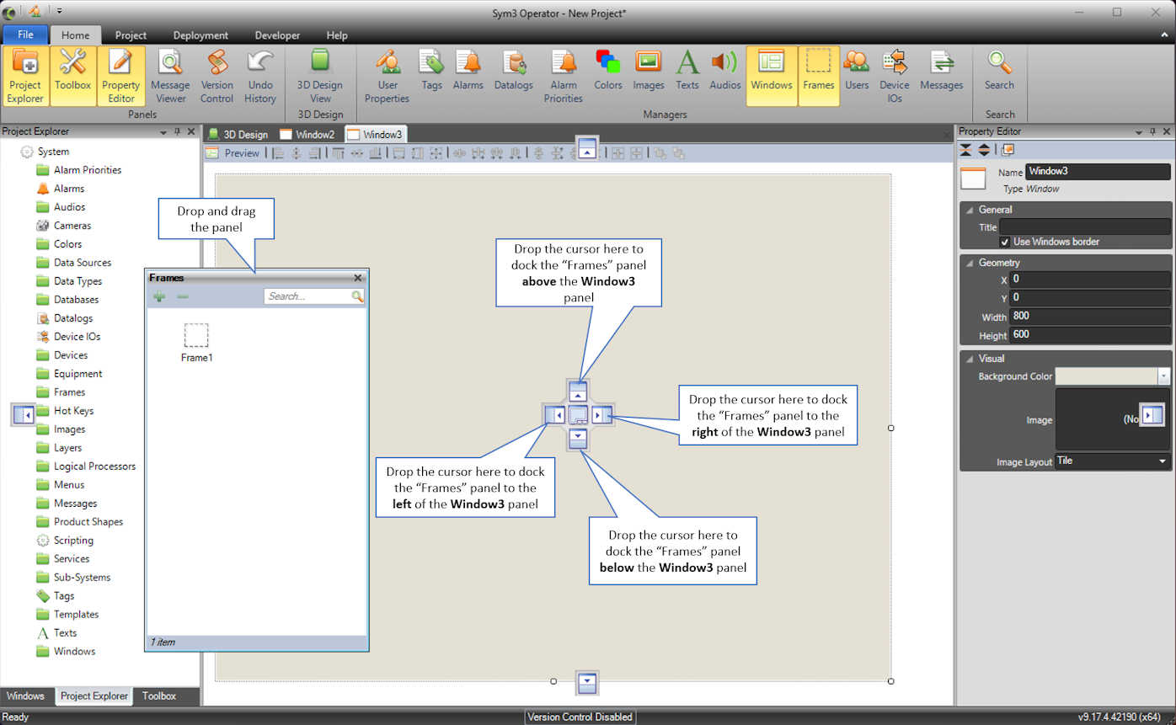The image size is (1176, 725).
Task: Switch to the 3D Design View
Action: point(320,76)
